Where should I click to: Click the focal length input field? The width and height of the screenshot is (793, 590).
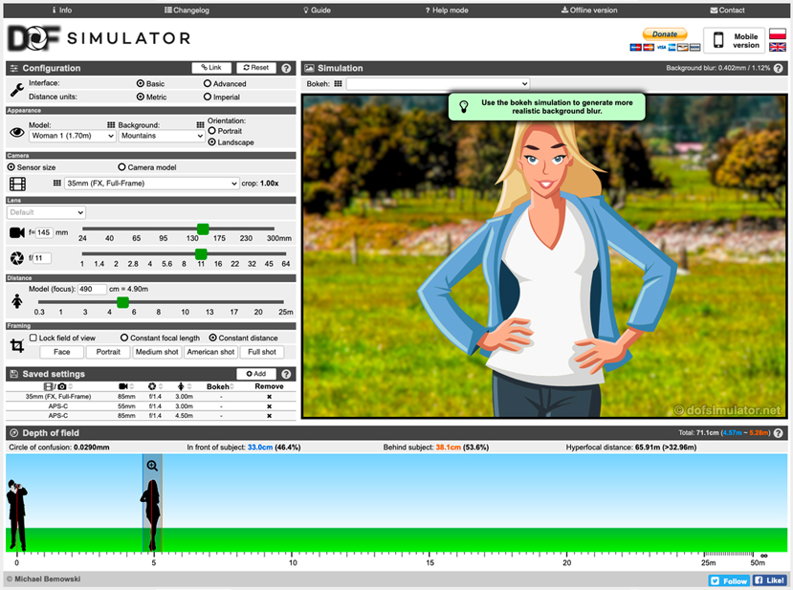coord(44,232)
